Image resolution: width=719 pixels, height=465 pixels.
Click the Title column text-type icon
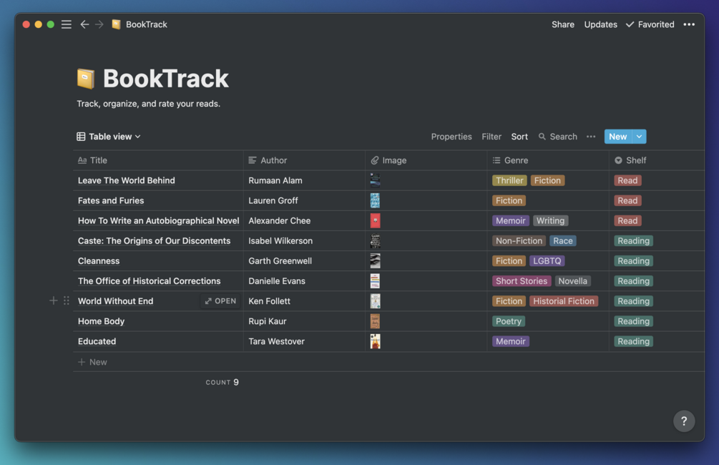coord(82,160)
